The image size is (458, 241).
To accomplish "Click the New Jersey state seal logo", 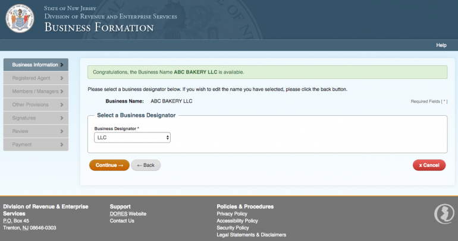I will [21, 19].
